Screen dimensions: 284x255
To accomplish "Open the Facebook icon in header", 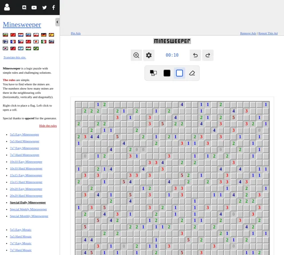I will point(54,8).
